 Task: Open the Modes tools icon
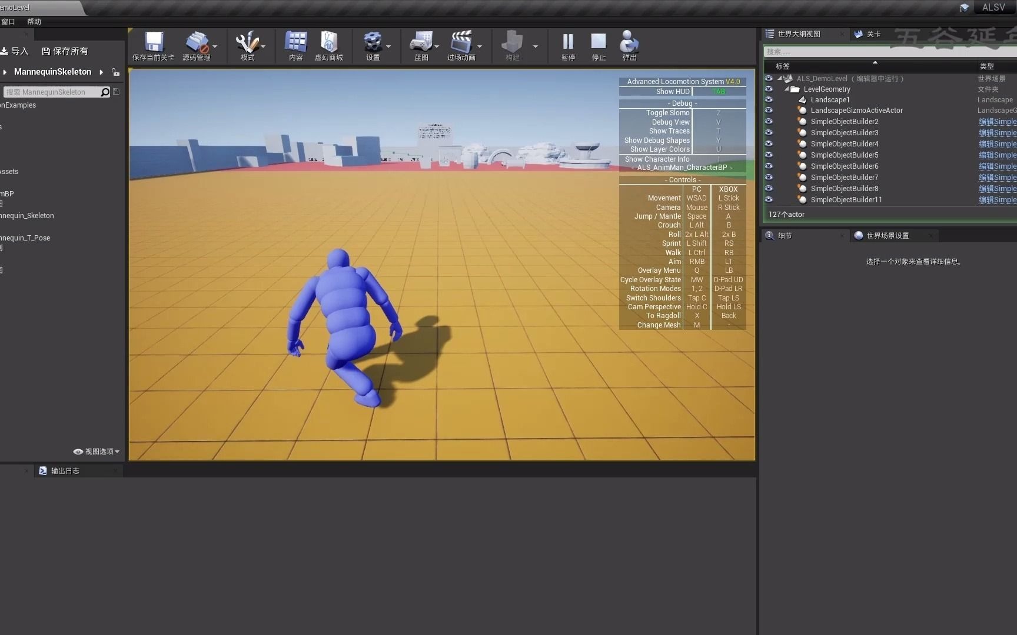247,42
